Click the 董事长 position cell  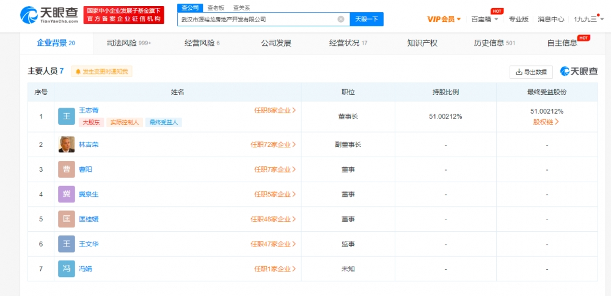[x=348, y=116]
